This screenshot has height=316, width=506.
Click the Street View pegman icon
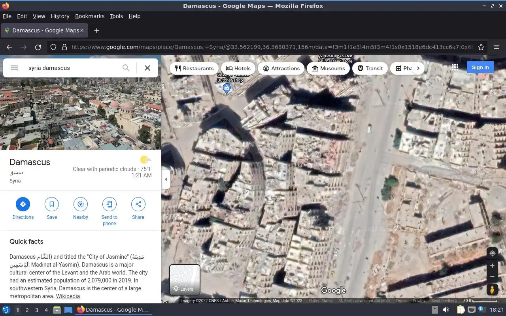pyautogui.click(x=492, y=290)
